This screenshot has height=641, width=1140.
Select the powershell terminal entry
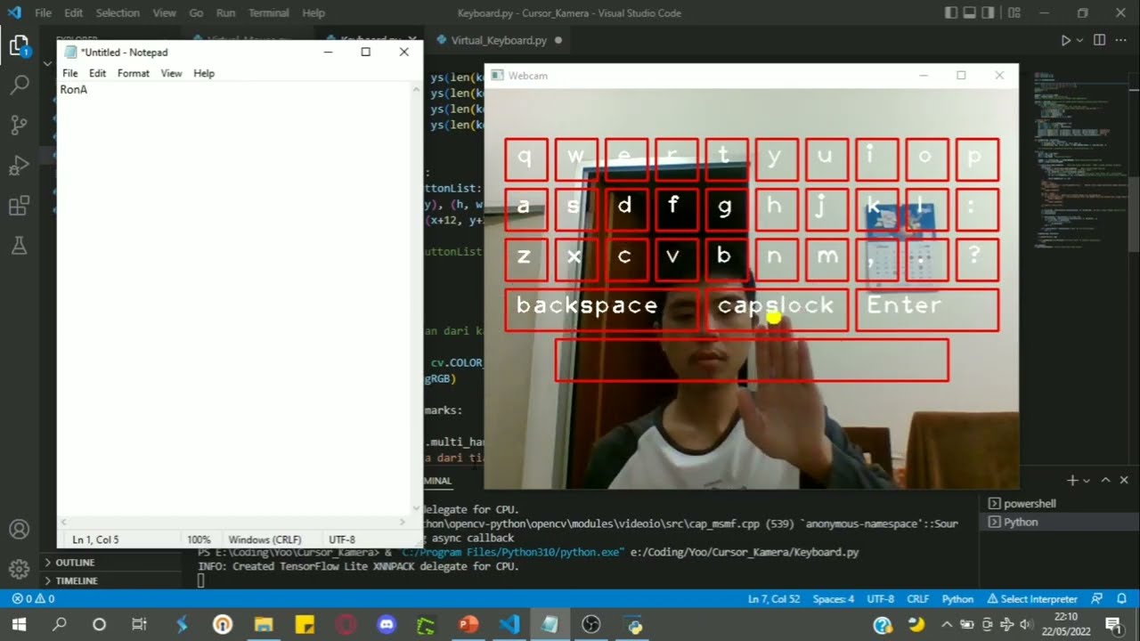coord(1030,504)
